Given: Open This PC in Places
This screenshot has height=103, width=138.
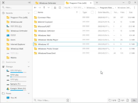Looking at the screenshot, I should (x=12, y=98).
